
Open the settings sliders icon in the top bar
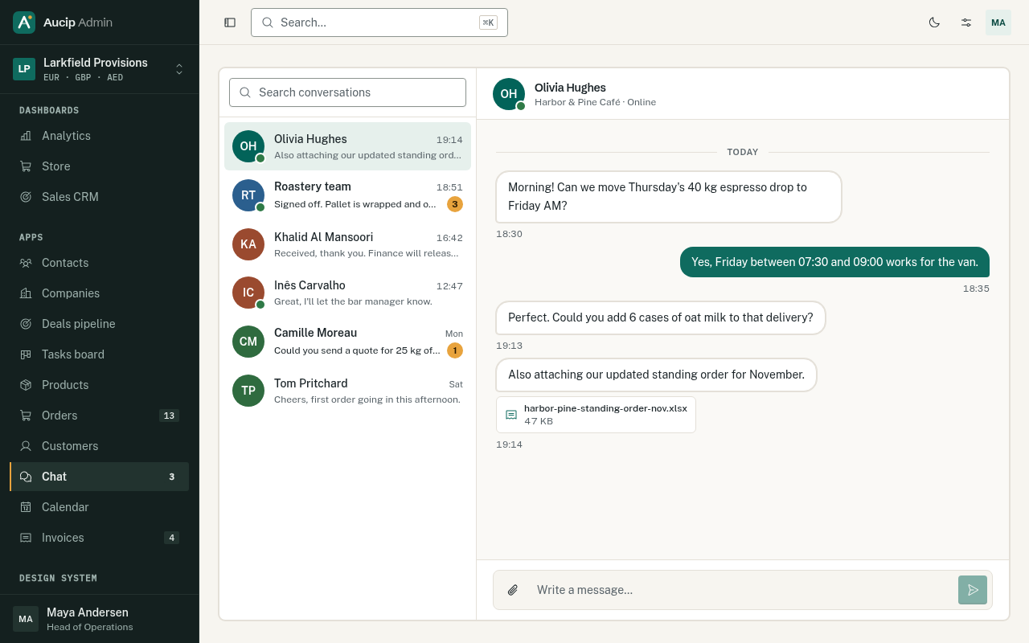coord(966,23)
